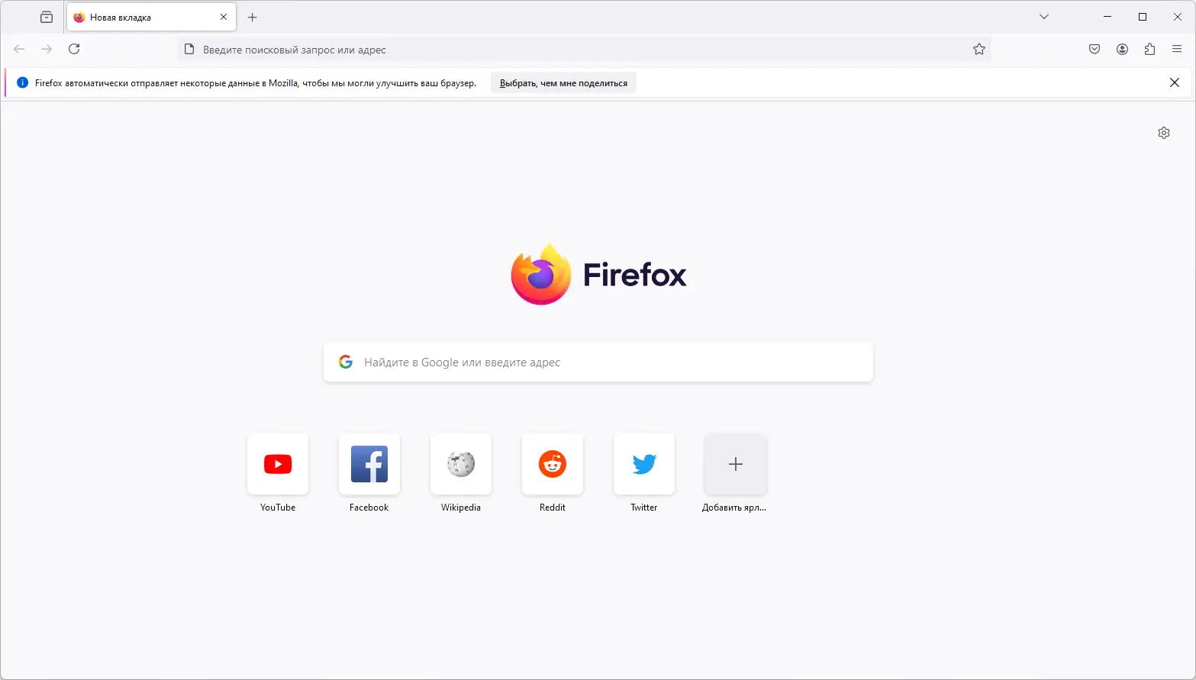The image size is (1196, 680).
Task: Click the account profile icon
Action: point(1122,49)
